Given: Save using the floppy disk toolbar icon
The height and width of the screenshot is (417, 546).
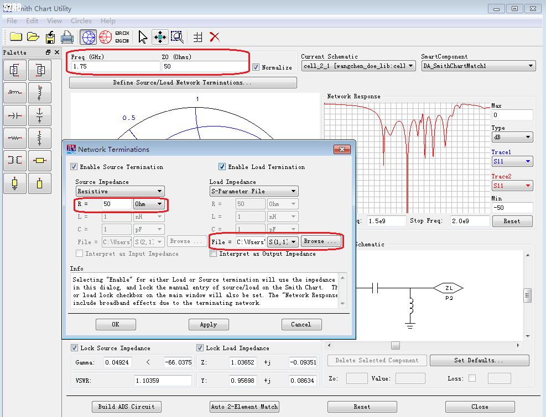Looking at the screenshot, I should tap(50, 37).
